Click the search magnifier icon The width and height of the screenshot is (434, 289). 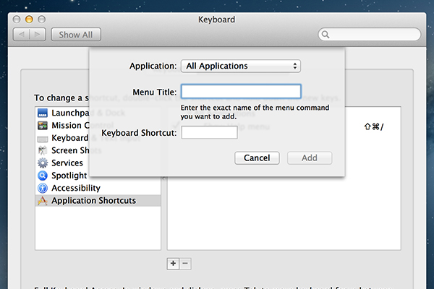(325, 35)
